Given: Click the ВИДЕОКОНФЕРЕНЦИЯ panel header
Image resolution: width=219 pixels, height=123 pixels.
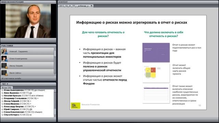Looking at the screenshot, I should coord(28,2).
